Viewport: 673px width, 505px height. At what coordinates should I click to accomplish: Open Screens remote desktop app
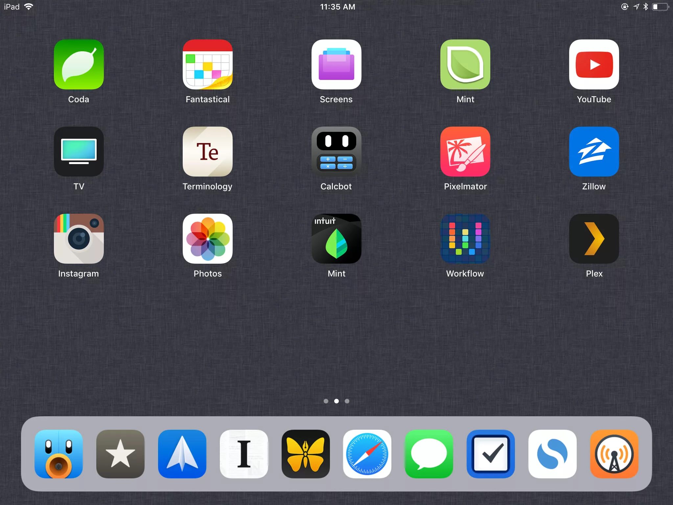(336, 64)
